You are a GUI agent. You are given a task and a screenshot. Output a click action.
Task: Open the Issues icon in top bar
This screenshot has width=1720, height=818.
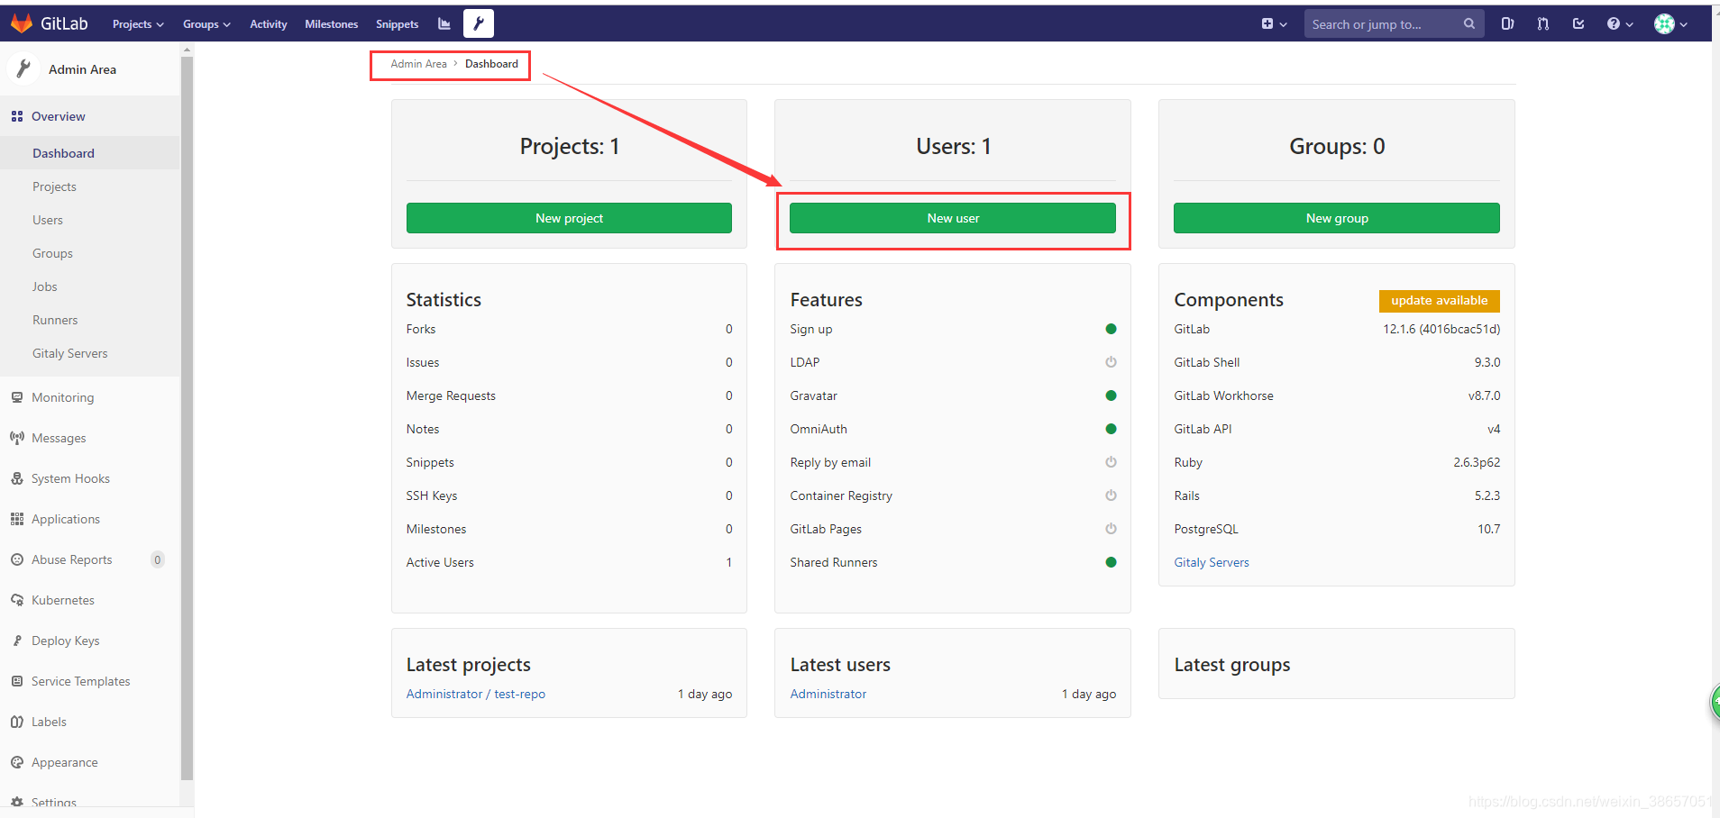click(1507, 24)
